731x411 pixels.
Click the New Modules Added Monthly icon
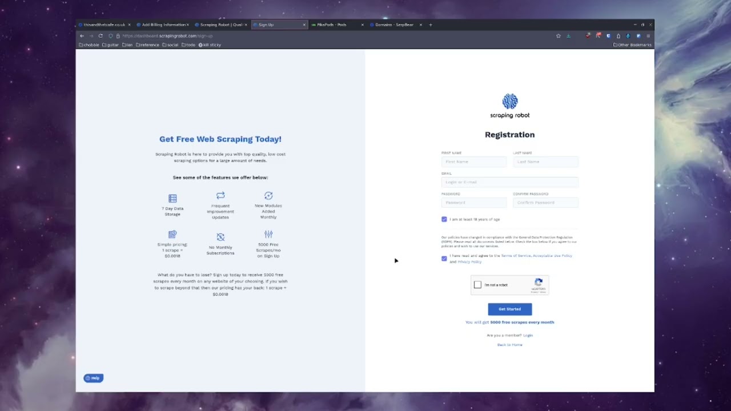tap(268, 195)
